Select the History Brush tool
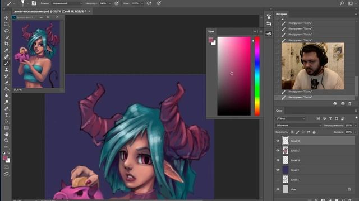 coord(6,76)
